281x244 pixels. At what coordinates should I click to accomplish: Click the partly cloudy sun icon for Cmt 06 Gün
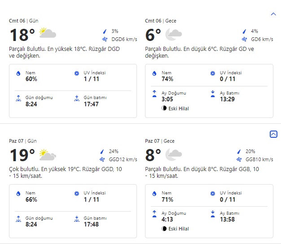[47, 33]
